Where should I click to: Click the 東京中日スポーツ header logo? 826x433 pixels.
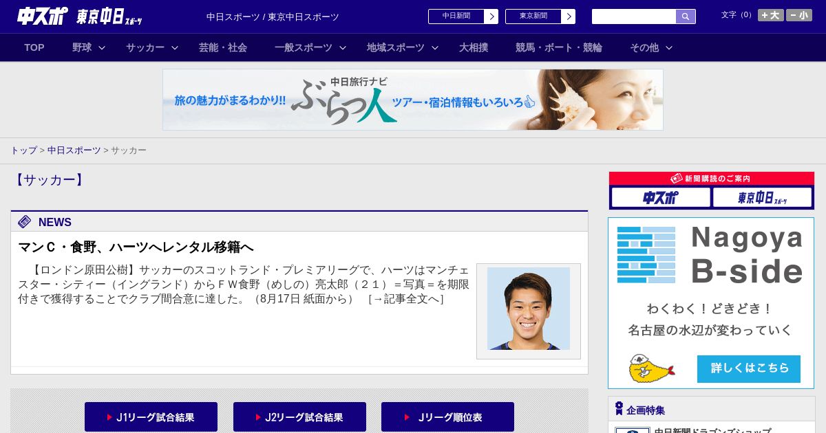point(109,16)
